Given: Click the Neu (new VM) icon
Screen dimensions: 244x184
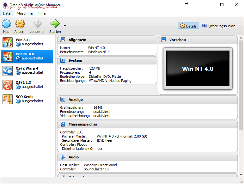Looking at the screenshot, I should tap(6, 24).
